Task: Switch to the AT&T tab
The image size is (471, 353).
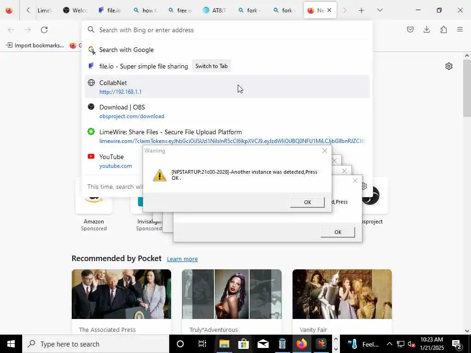Action: pyautogui.click(x=214, y=11)
